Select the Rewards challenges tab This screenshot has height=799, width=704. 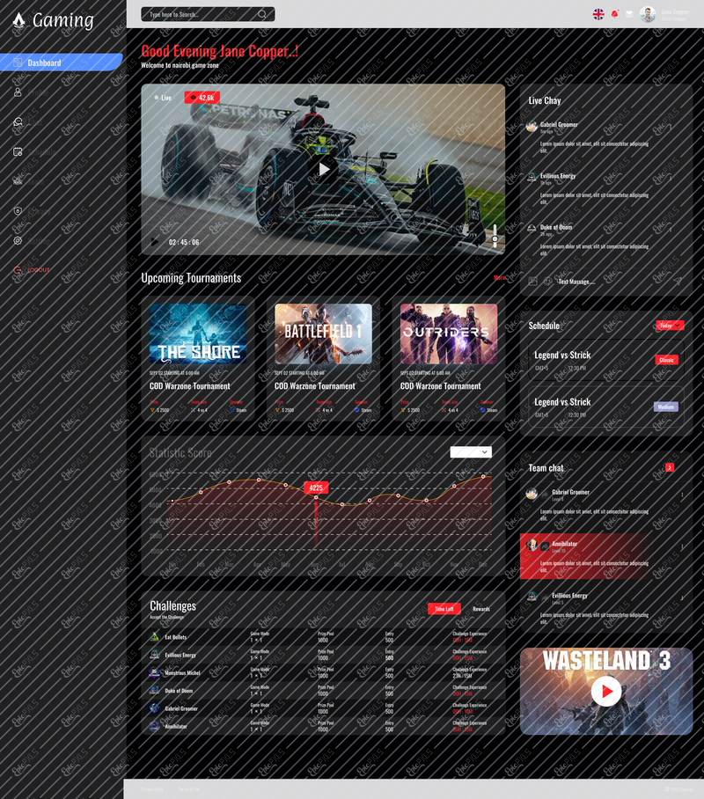481,609
